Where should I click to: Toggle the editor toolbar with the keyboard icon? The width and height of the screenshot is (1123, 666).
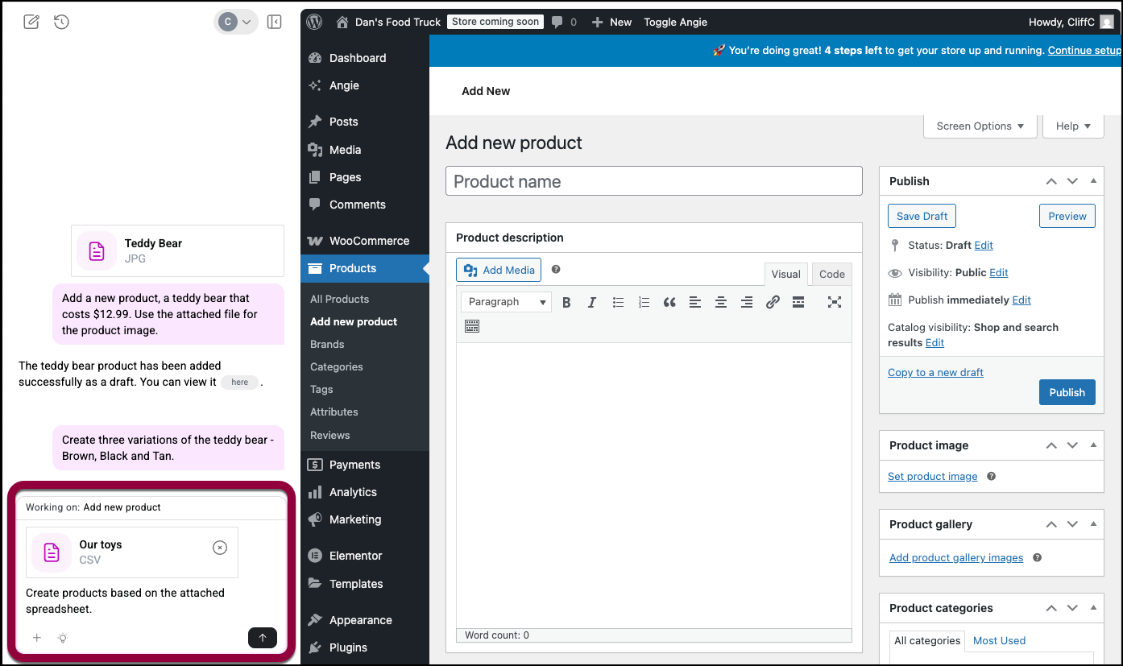click(472, 326)
